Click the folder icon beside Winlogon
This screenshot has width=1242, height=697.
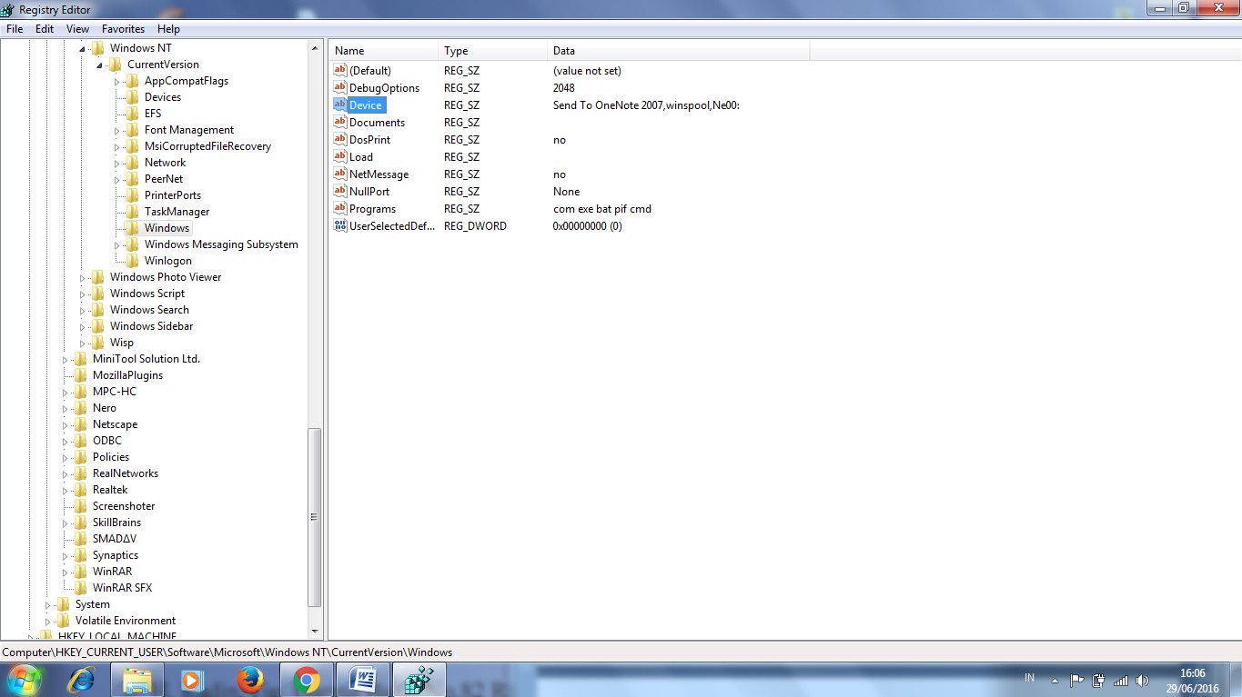point(133,261)
